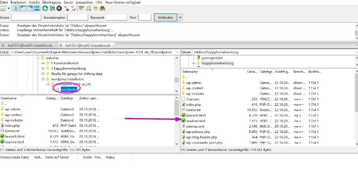The image size is (358, 171).
Task: Focus the Passwort input field
Action: click(x=116, y=17)
